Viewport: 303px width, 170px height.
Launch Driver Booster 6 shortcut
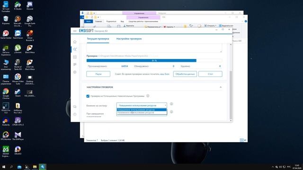(30, 35)
